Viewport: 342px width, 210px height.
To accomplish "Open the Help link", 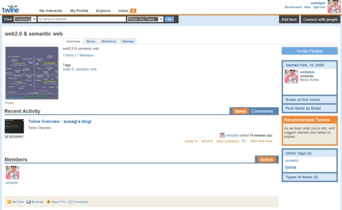I will [307, 7].
